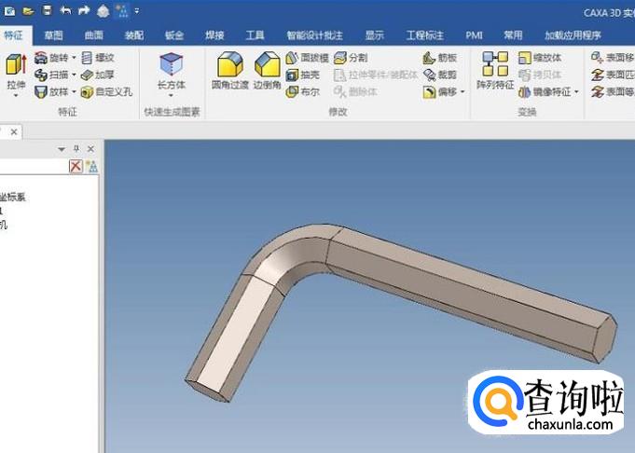
Task: Pin the design tree panel
Action: coord(76,149)
